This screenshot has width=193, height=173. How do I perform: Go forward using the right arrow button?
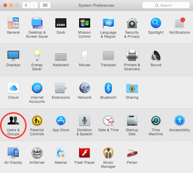(x=34, y=5)
